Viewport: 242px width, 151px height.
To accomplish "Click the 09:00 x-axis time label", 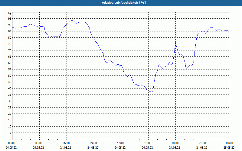I will point(93,143).
